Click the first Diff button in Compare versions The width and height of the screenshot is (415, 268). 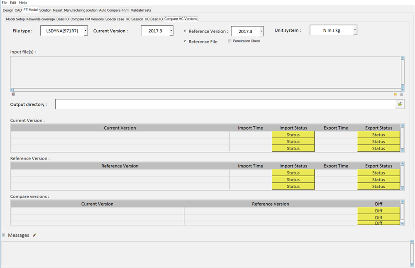pyautogui.click(x=378, y=211)
